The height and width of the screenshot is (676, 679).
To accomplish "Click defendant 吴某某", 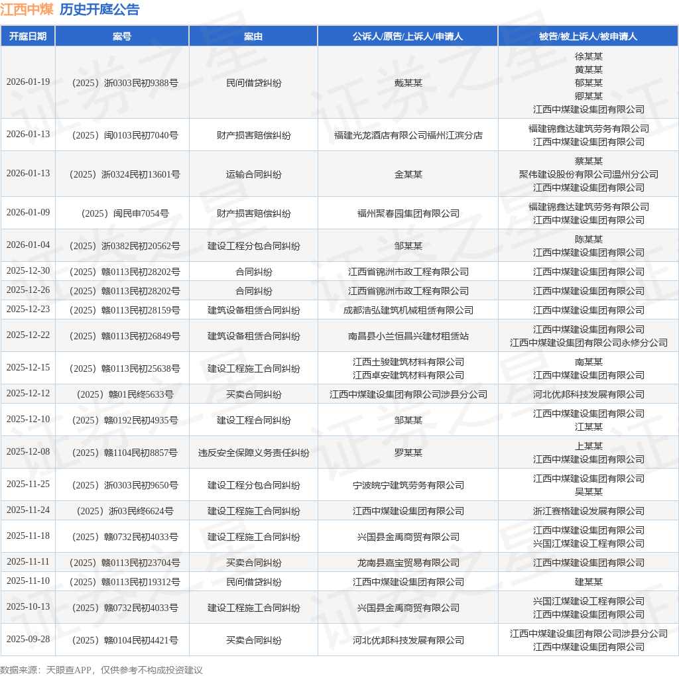I will click(x=589, y=492).
